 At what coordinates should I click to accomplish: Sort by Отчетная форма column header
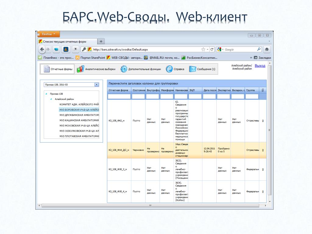click(119, 90)
